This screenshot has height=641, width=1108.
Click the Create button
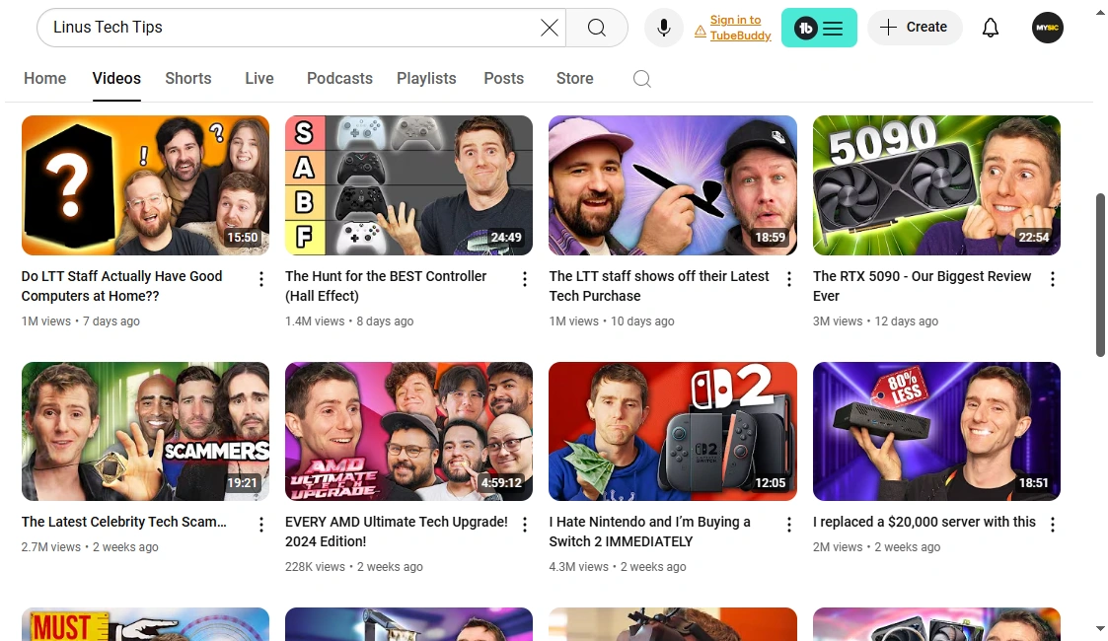click(x=914, y=28)
